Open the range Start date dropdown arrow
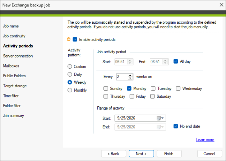Screen dimensions: 226x161 pos(162,118)
